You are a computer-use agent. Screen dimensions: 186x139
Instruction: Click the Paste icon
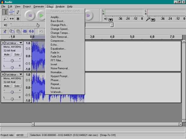point(18,31)
